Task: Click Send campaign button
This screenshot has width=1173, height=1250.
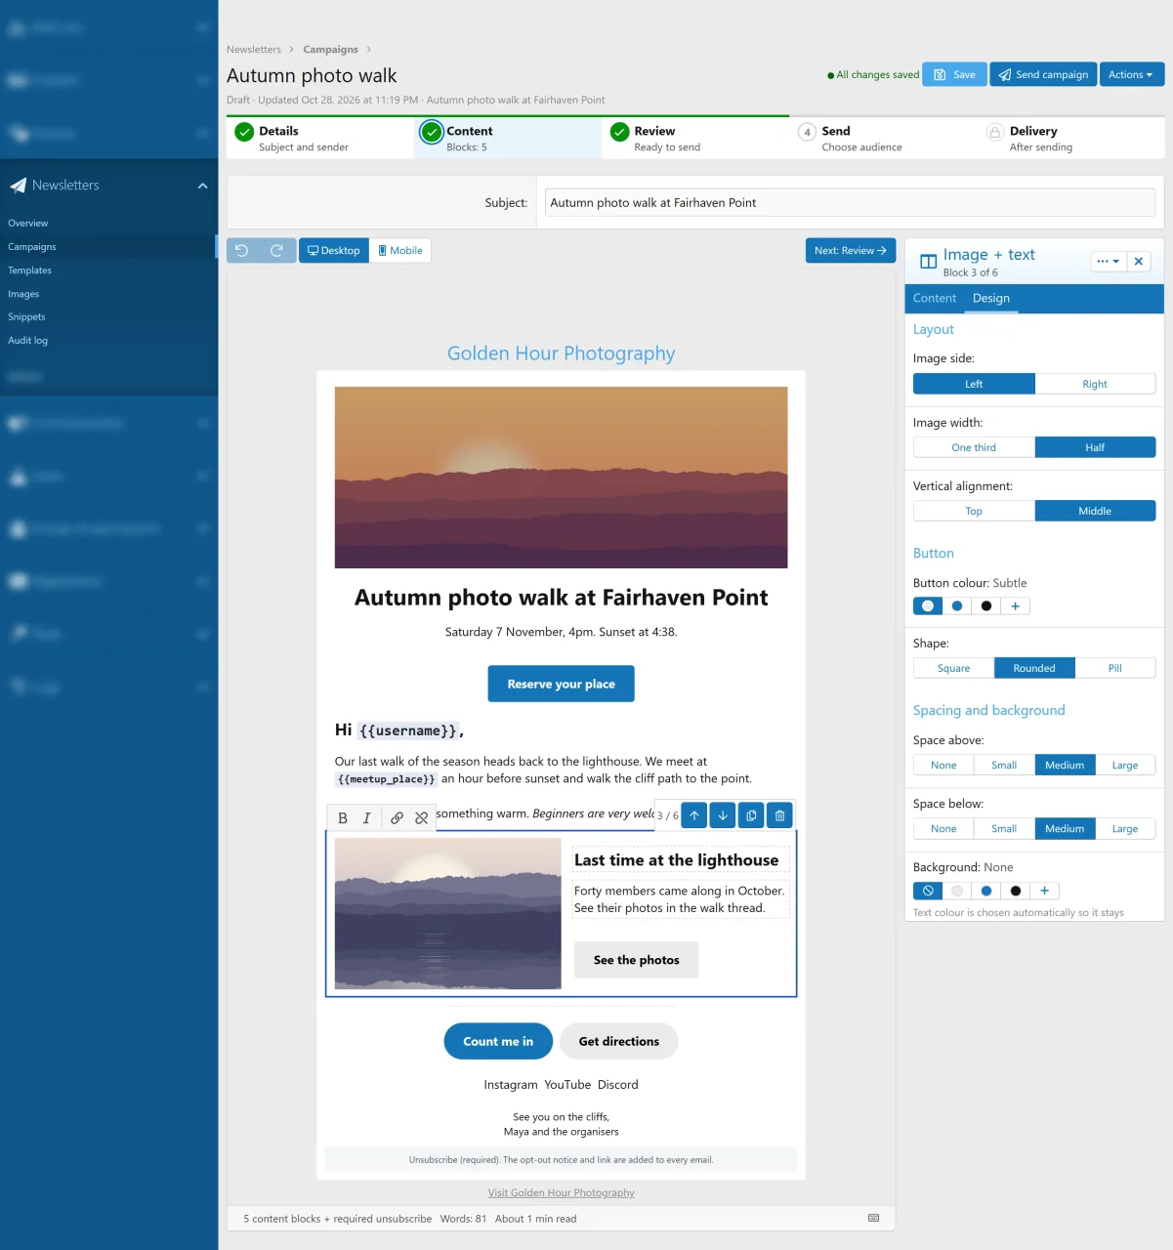Action: coord(1043,74)
